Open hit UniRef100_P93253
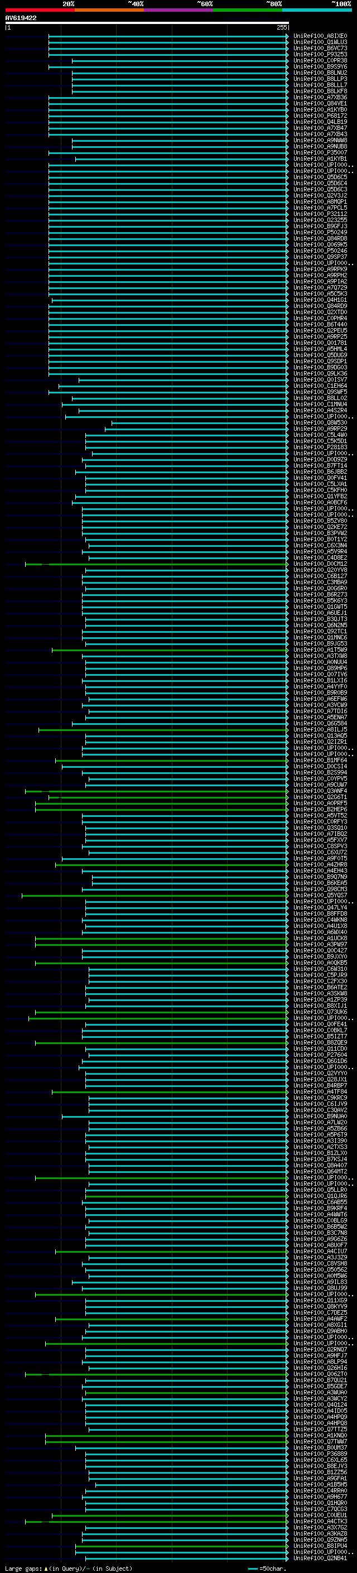357x1573 pixels. (320, 54)
